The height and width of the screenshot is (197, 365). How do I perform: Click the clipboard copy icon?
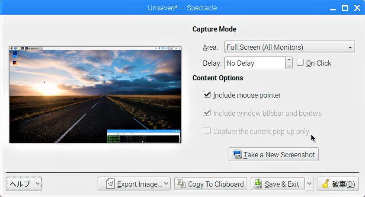click(181, 184)
